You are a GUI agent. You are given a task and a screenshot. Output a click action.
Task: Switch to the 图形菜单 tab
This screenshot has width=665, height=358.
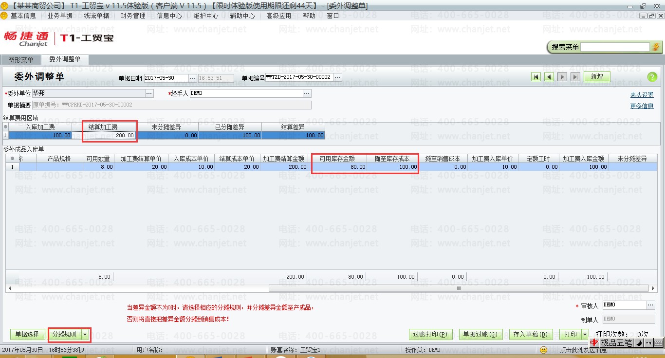tap(21, 60)
